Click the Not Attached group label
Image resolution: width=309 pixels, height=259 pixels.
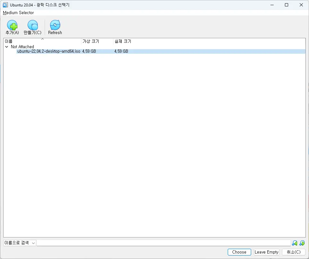[x=22, y=47]
